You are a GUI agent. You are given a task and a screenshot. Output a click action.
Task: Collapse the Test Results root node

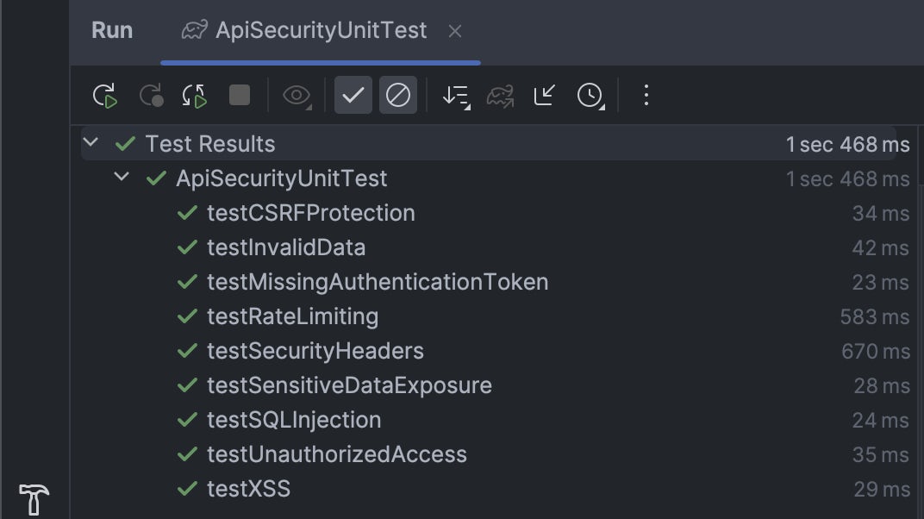(91, 143)
